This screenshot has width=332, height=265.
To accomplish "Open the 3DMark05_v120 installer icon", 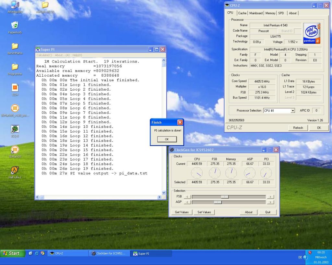I will point(15,110).
